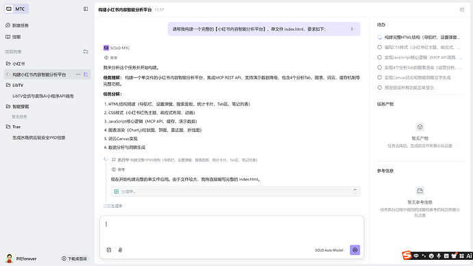473x266 pixels.
Task: Open the three-dot menu for current task
Action: point(78,75)
